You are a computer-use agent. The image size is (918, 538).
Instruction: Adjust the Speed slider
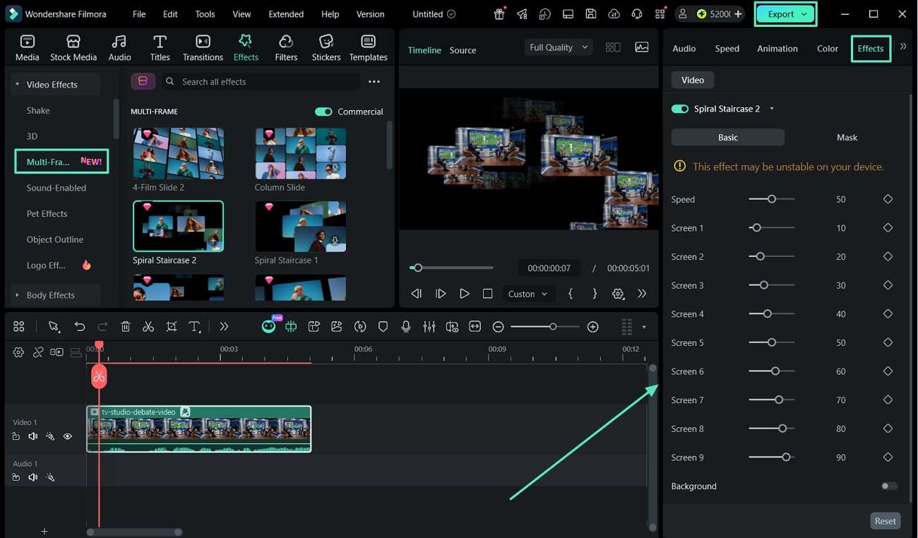(x=771, y=199)
